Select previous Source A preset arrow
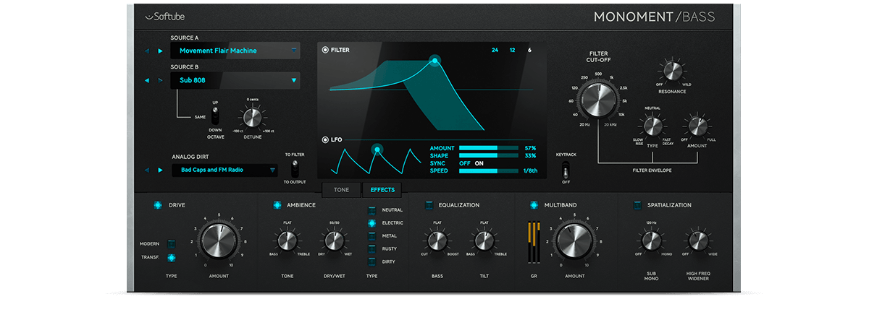This screenshot has width=869, height=312. click(146, 51)
